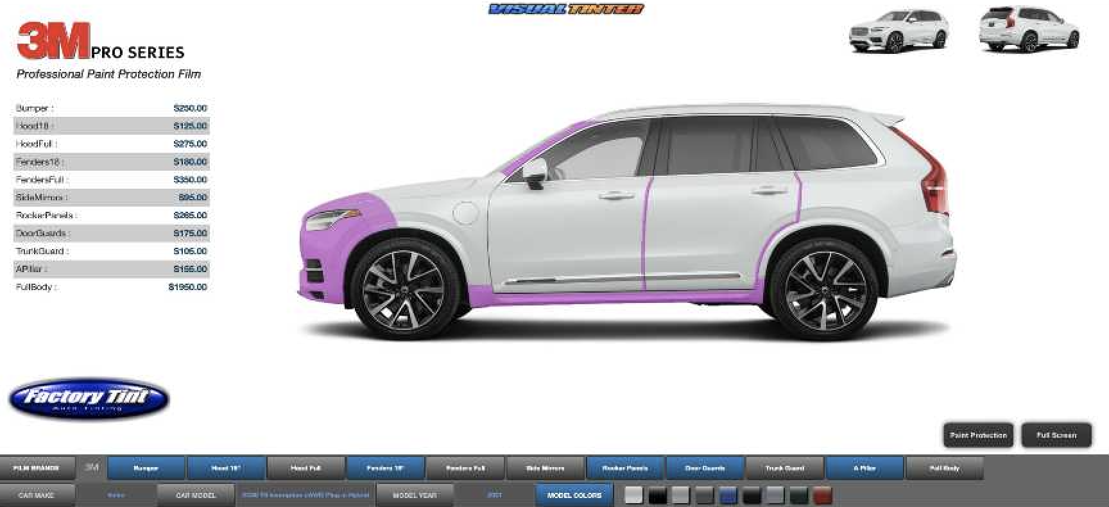Click the Professional Paint Protection Film subtitle
The image size is (1109, 507).
108,74
